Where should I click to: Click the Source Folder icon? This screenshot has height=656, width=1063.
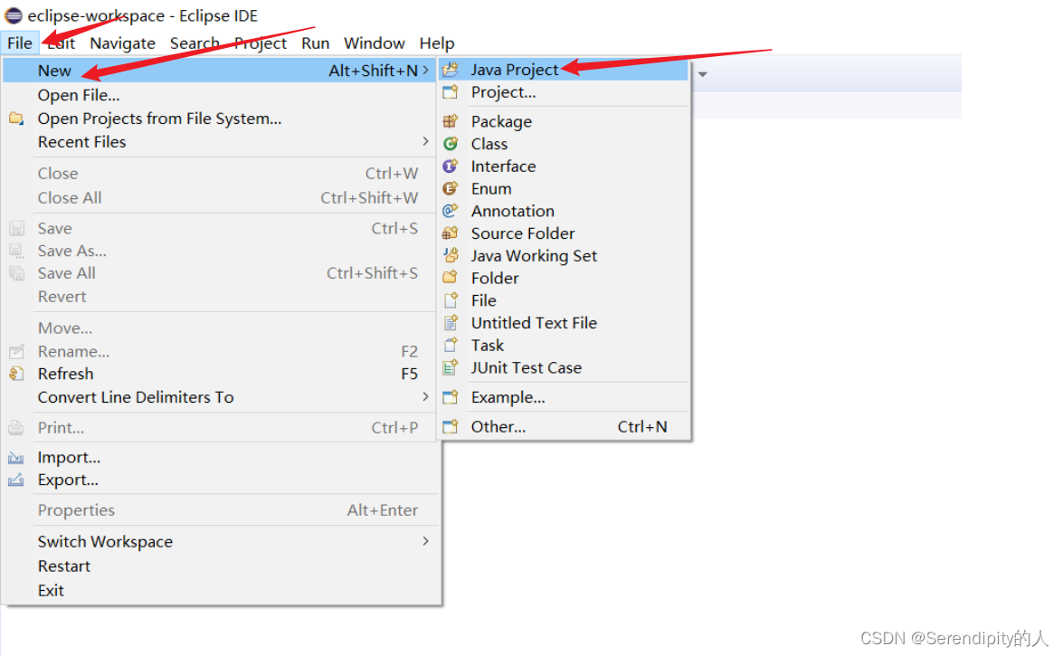(451, 233)
